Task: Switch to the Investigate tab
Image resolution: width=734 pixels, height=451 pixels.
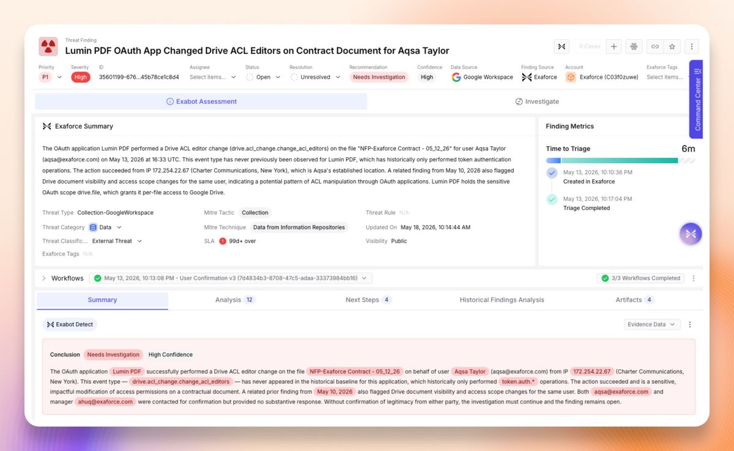Action: click(x=536, y=101)
